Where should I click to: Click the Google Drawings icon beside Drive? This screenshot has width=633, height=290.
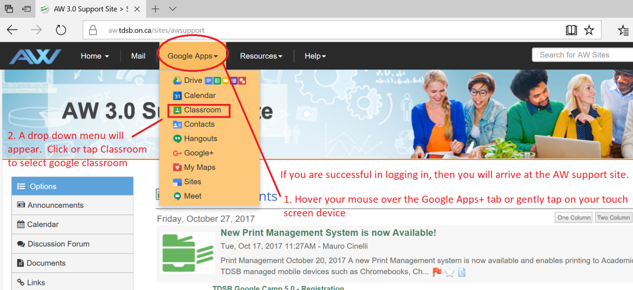[x=242, y=81]
